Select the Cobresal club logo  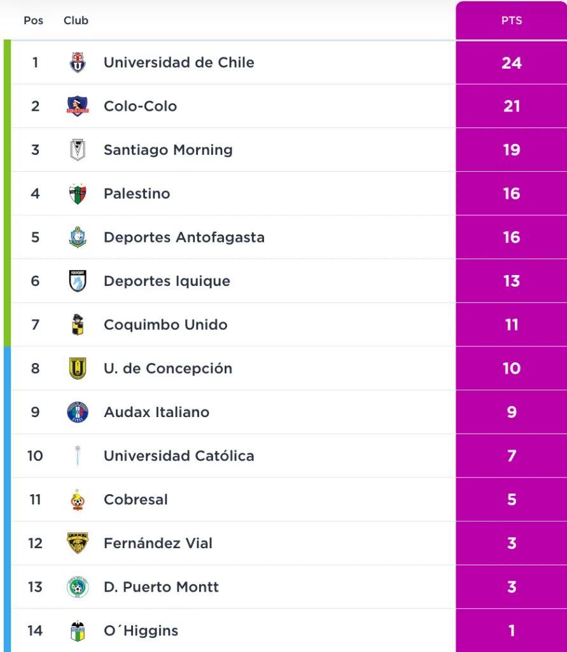[78, 500]
